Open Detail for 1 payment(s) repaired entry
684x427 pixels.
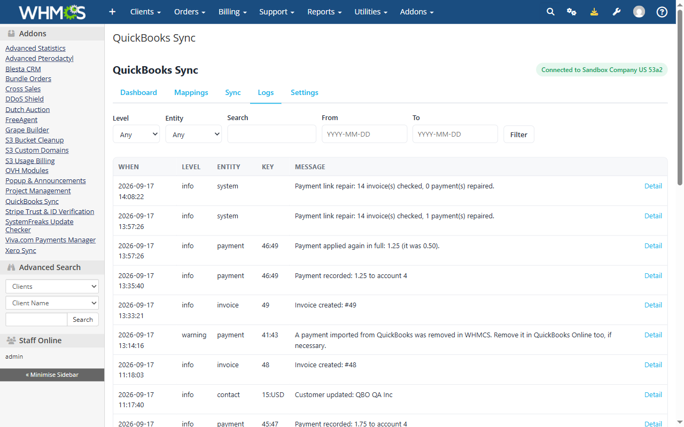653,216
